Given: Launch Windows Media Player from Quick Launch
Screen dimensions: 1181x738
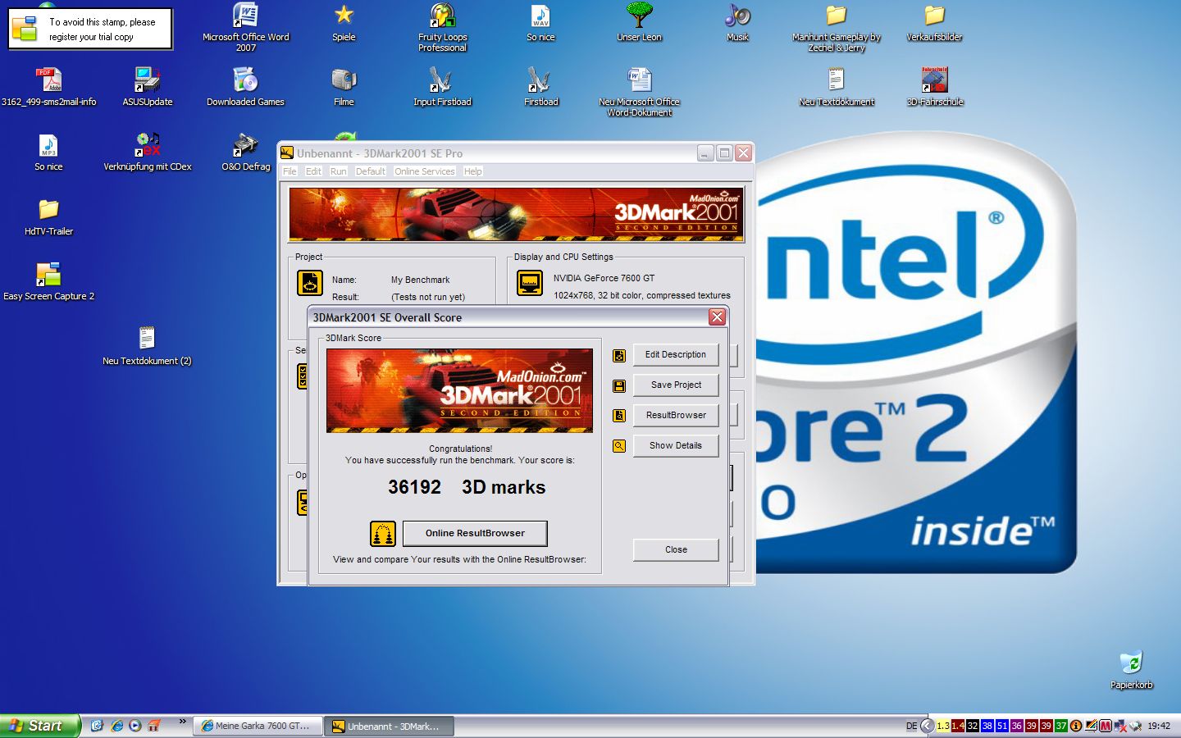Looking at the screenshot, I should coord(135,726).
